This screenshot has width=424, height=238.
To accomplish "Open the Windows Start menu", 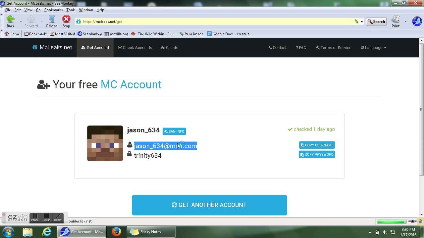I will 8,231.
